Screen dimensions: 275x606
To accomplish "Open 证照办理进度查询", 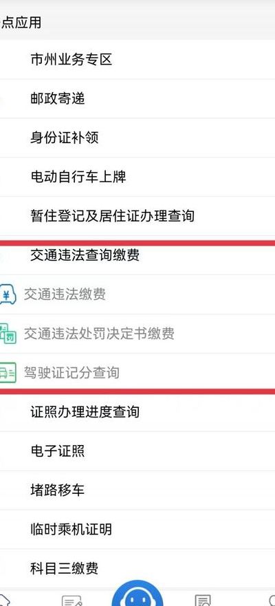I will click(137, 412).
